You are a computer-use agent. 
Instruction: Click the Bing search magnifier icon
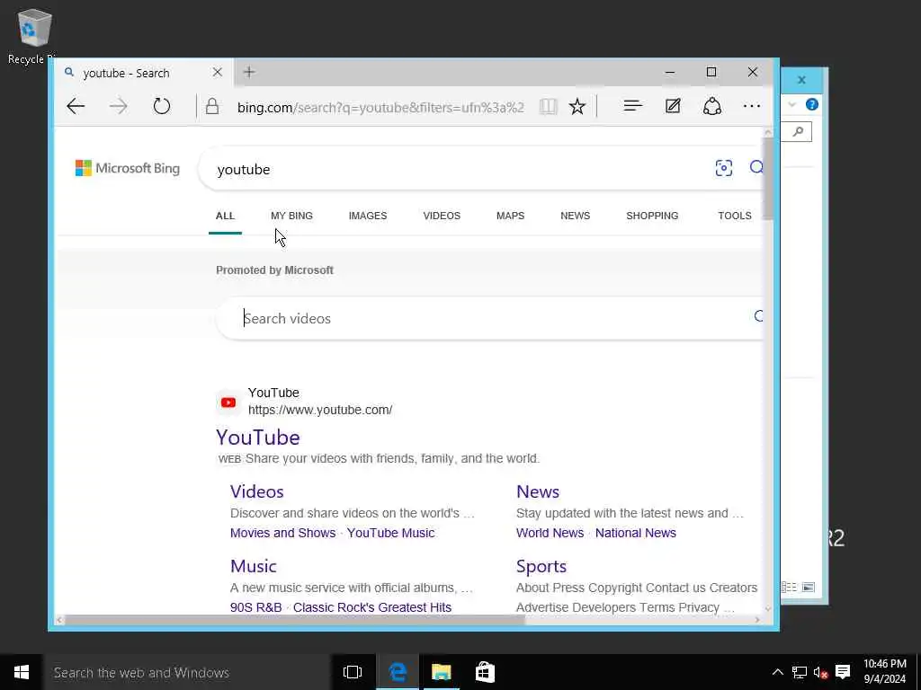(756, 168)
